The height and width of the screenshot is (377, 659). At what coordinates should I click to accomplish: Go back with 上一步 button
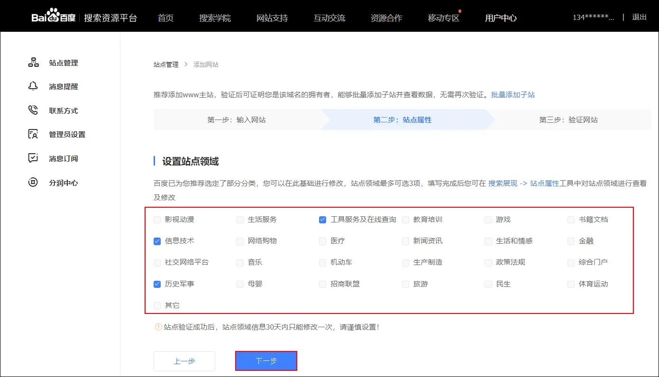coord(184,361)
